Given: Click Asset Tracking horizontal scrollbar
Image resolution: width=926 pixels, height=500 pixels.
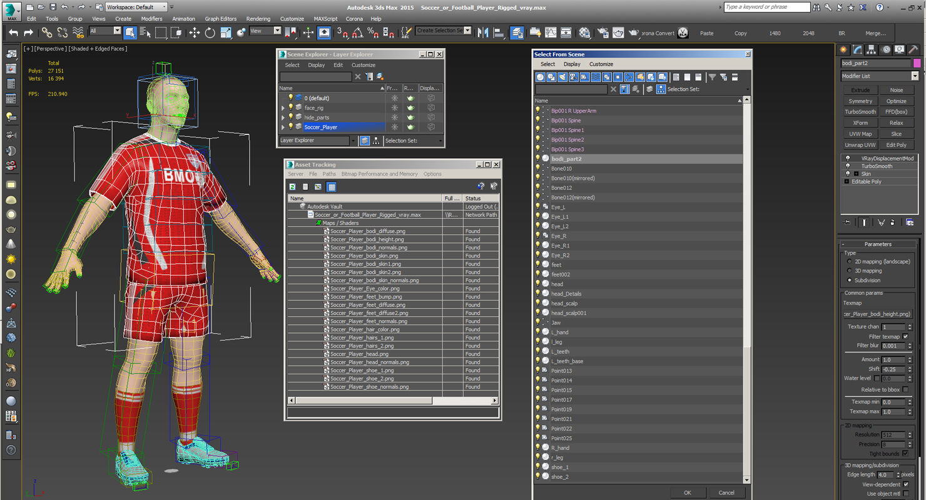Looking at the screenshot, I should coord(393,401).
